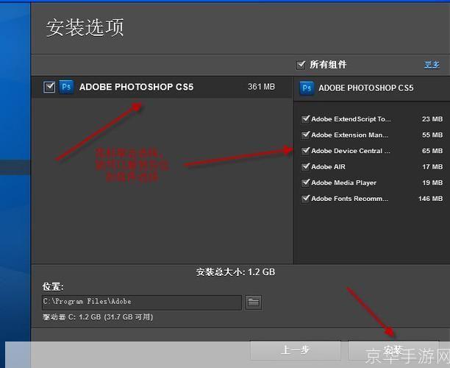Uncheck Adobe Media Player component
This screenshot has height=368, width=450.
click(305, 183)
